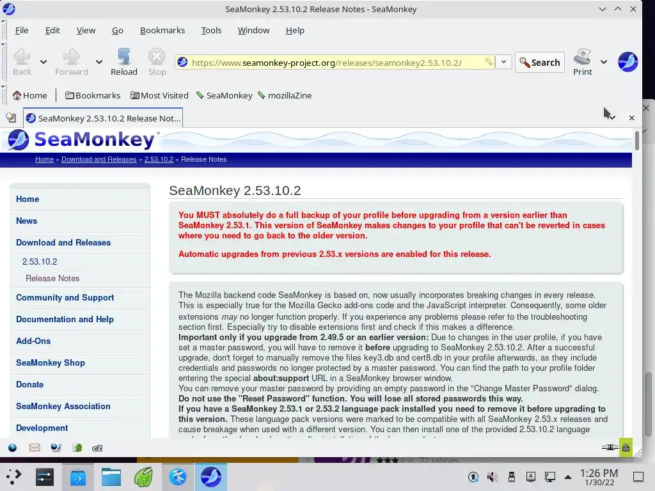655x491 pixels.
Task: Click the Search button
Action: coord(540,63)
